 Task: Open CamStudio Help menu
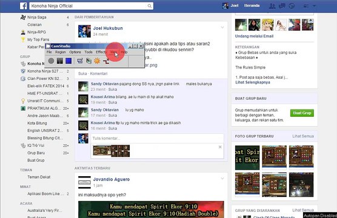(124, 52)
